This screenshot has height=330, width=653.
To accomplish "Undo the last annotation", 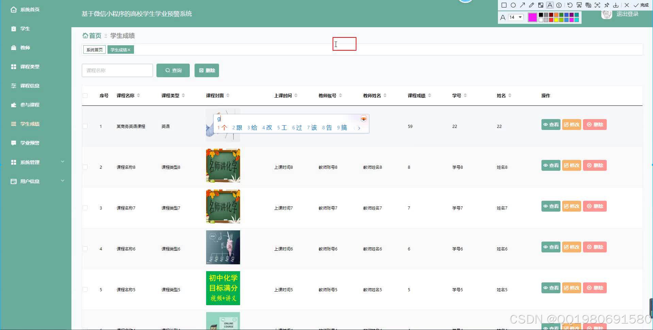I will click(x=570, y=5).
